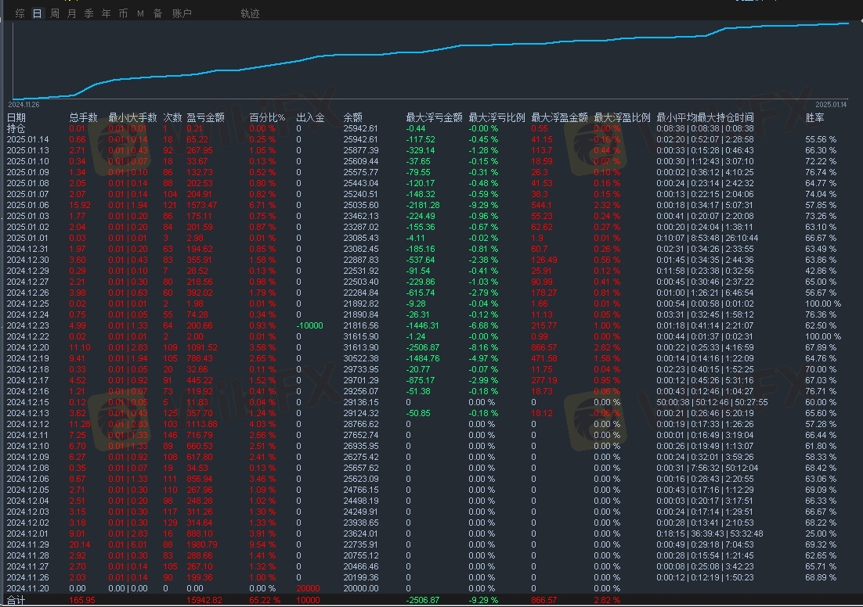This screenshot has height=607, width=863.
Task: Switch to the 年 yearly tab
Action: click(x=106, y=13)
